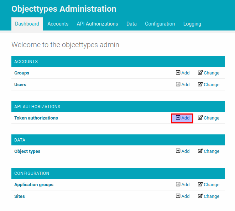Go to the Data menu tab
The width and height of the screenshot is (235, 211).
(131, 24)
